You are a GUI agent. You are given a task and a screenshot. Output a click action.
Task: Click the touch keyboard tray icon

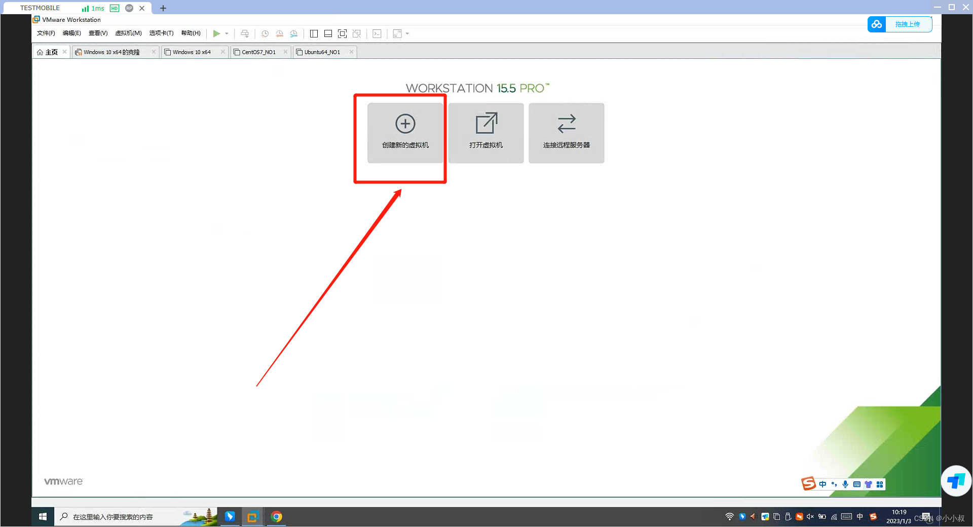click(846, 516)
